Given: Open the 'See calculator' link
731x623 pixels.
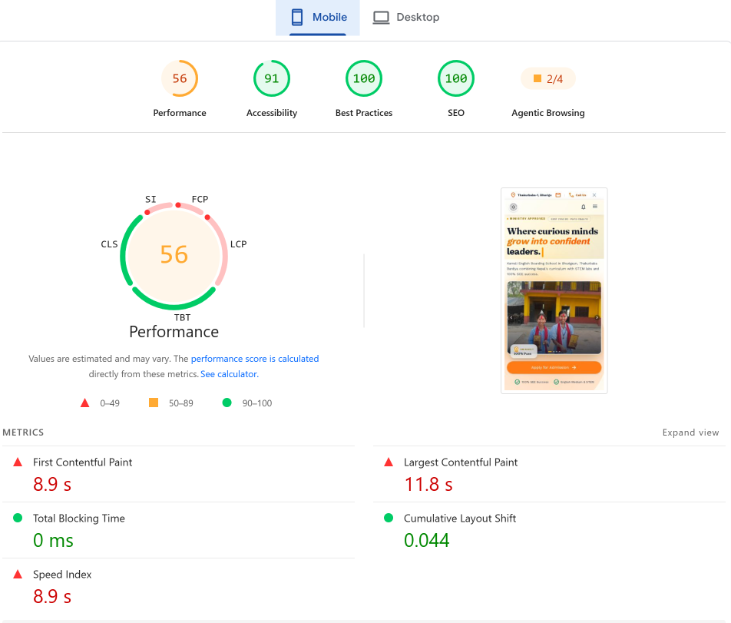Looking at the screenshot, I should (230, 374).
